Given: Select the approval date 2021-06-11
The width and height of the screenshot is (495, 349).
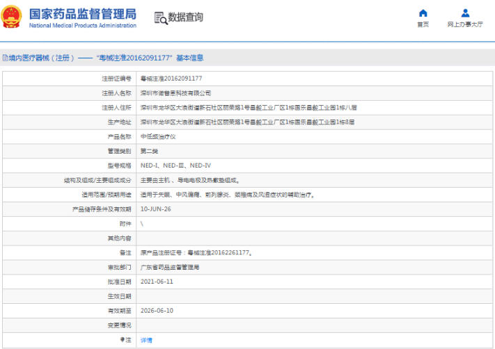Looking at the screenshot, I should (157, 282).
